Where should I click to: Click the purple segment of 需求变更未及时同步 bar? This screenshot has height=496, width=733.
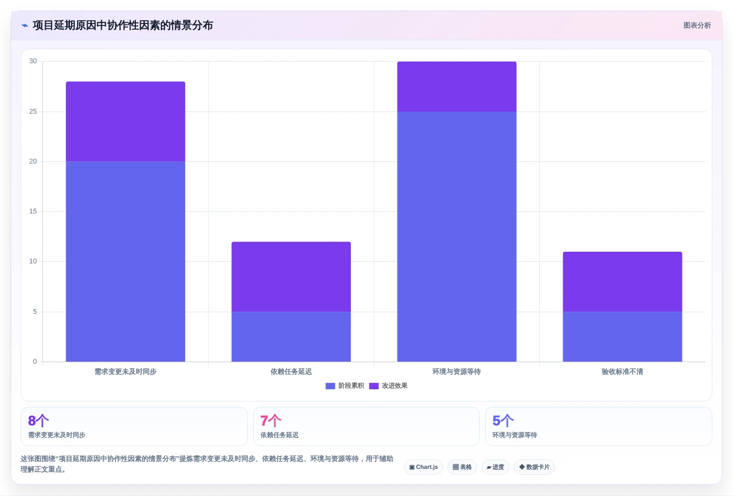pyautogui.click(x=125, y=122)
